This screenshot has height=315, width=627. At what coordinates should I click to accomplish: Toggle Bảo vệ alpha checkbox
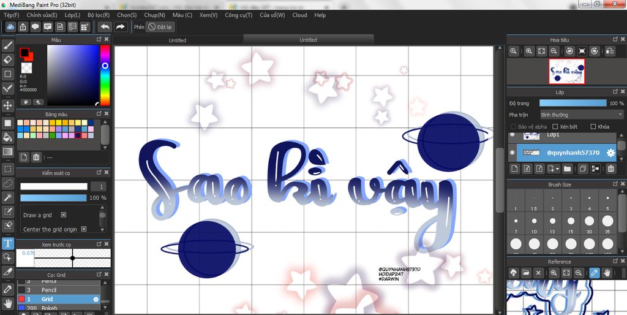click(x=514, y=126)
